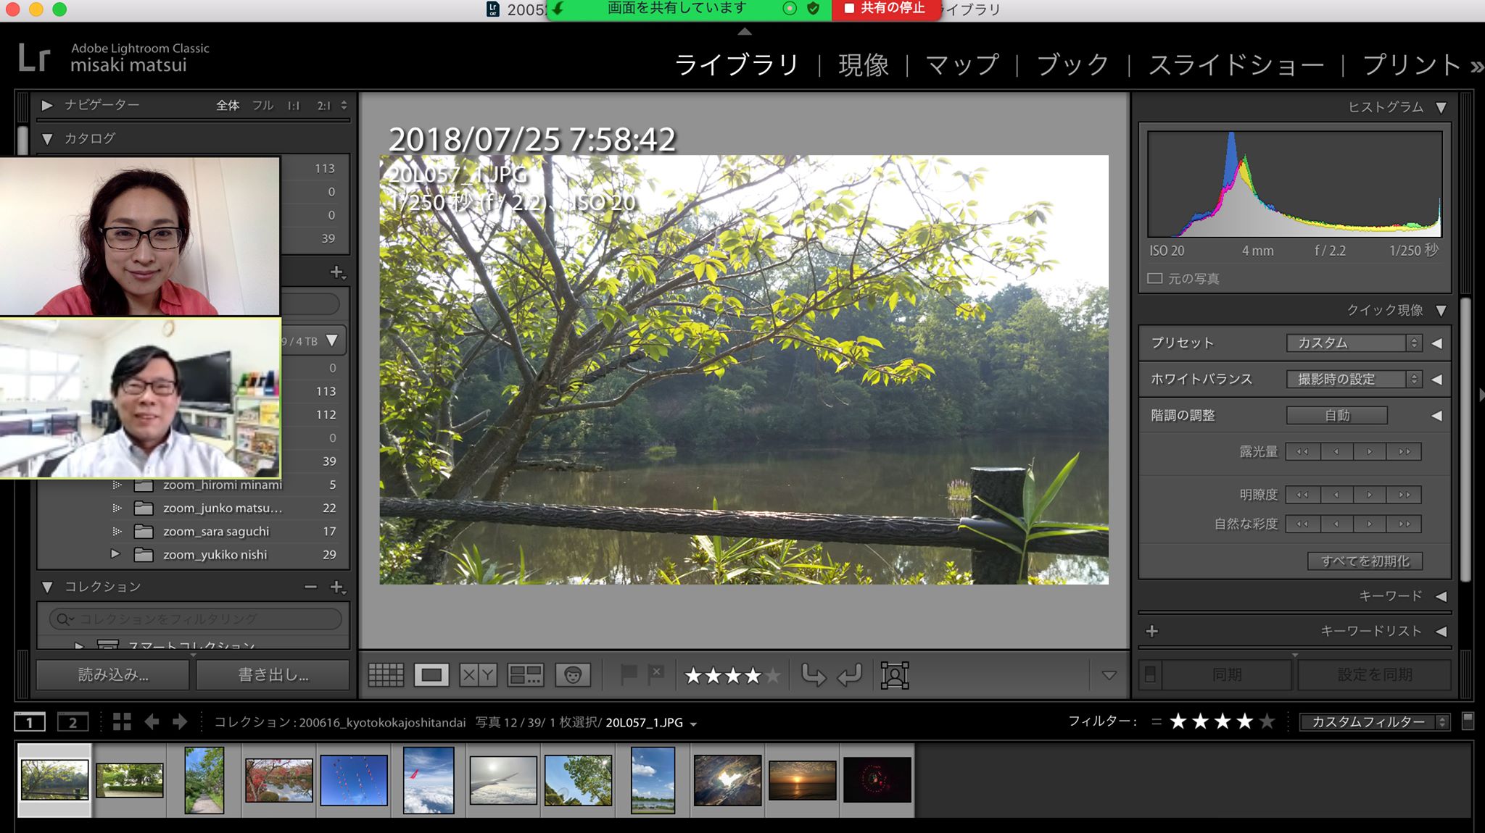Viewport: 1485px width, 833px height.
Task: Go to next photo arrow in filmstrip bar
Action: click(179, 722)
